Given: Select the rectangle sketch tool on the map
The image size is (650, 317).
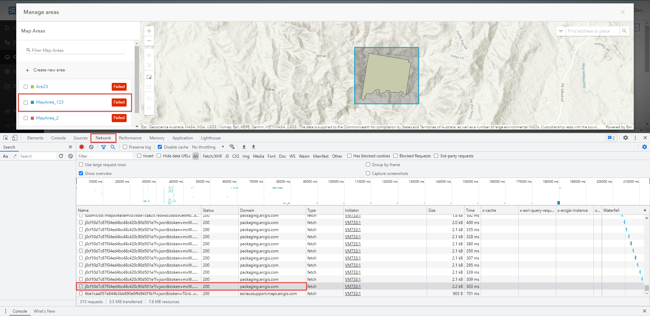Looking at the screenshot, I should pos(149,77).
